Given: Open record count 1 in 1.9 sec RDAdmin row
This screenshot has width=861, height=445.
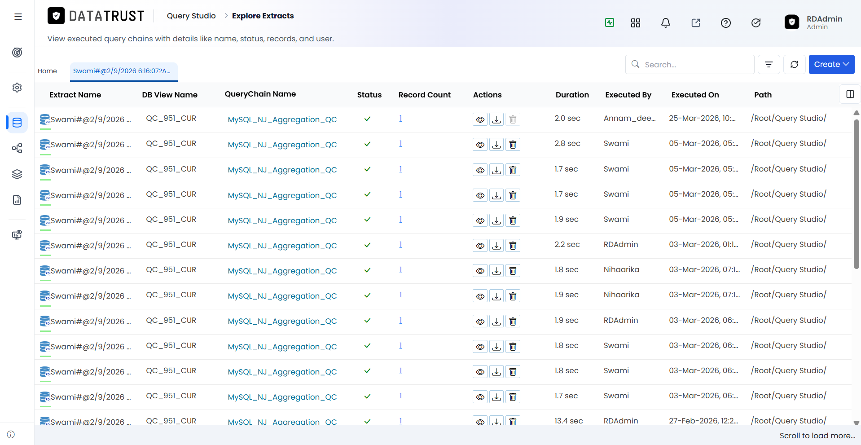Looking at the screenshot, I should tap(400, 320).
